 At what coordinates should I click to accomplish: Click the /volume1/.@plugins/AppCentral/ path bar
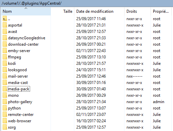[86, 3]
